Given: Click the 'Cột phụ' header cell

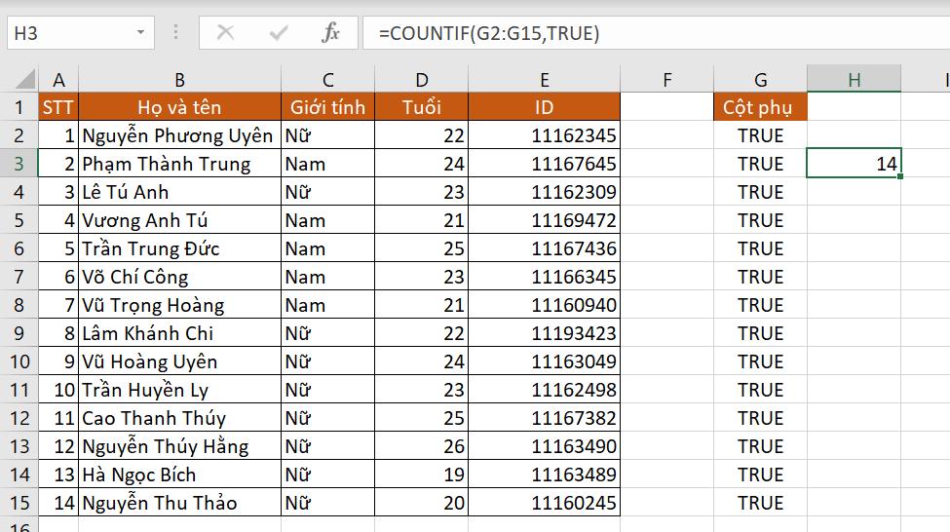Looking at the screenshot, I should (x=760, y=106).
